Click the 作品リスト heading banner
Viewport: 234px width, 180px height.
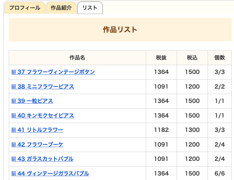[120, 30]
